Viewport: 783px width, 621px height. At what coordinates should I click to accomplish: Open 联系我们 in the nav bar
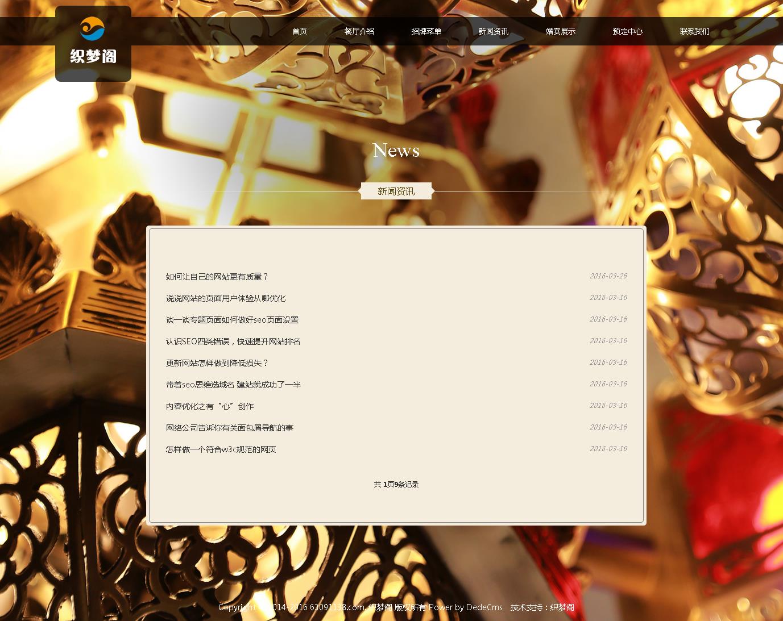point(694,31)
